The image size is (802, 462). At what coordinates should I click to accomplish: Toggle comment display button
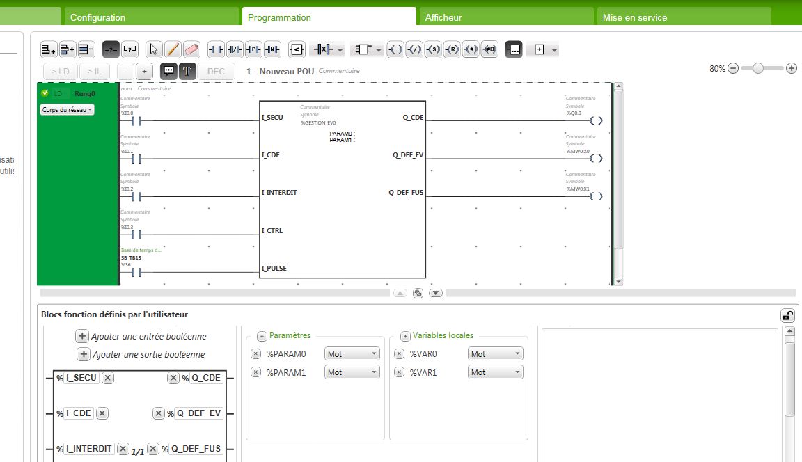pos(168,71)
